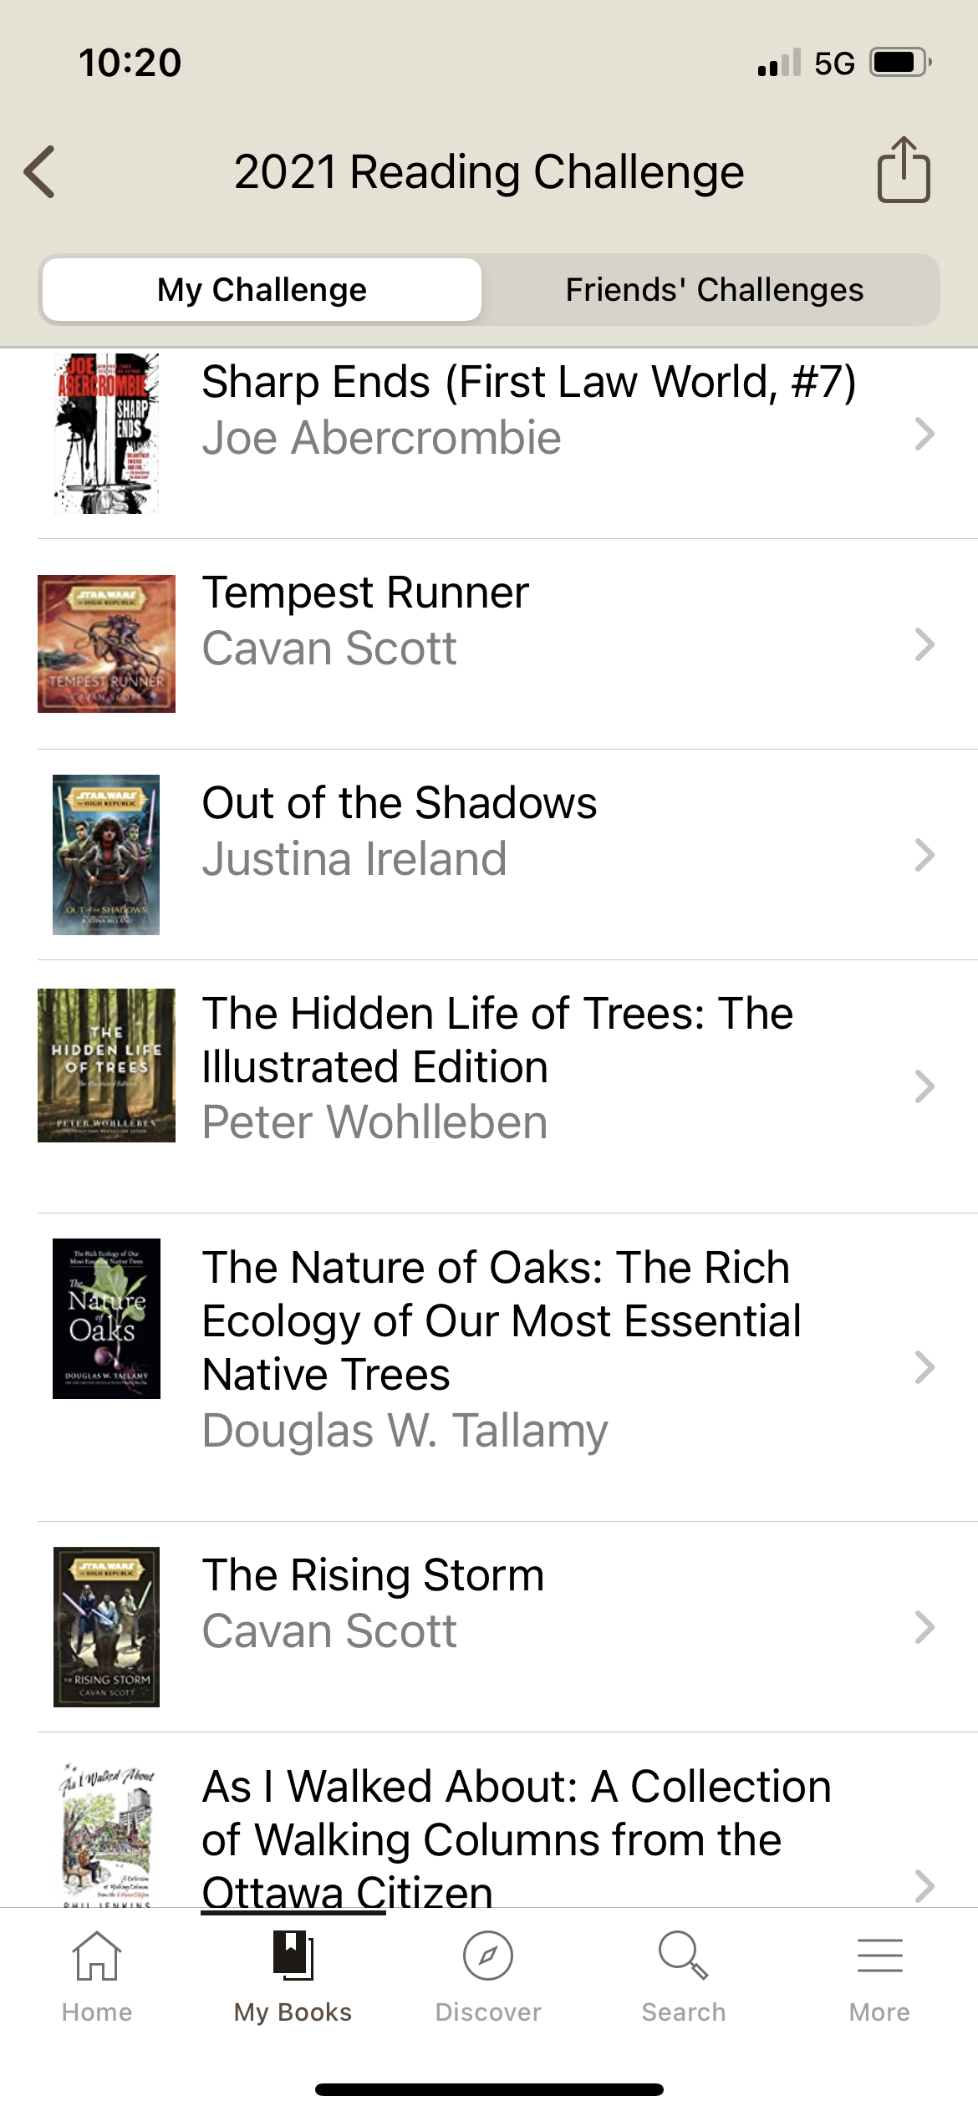Tap the back arrow icon
This screenshot has width=978, height=2116.
40,172
